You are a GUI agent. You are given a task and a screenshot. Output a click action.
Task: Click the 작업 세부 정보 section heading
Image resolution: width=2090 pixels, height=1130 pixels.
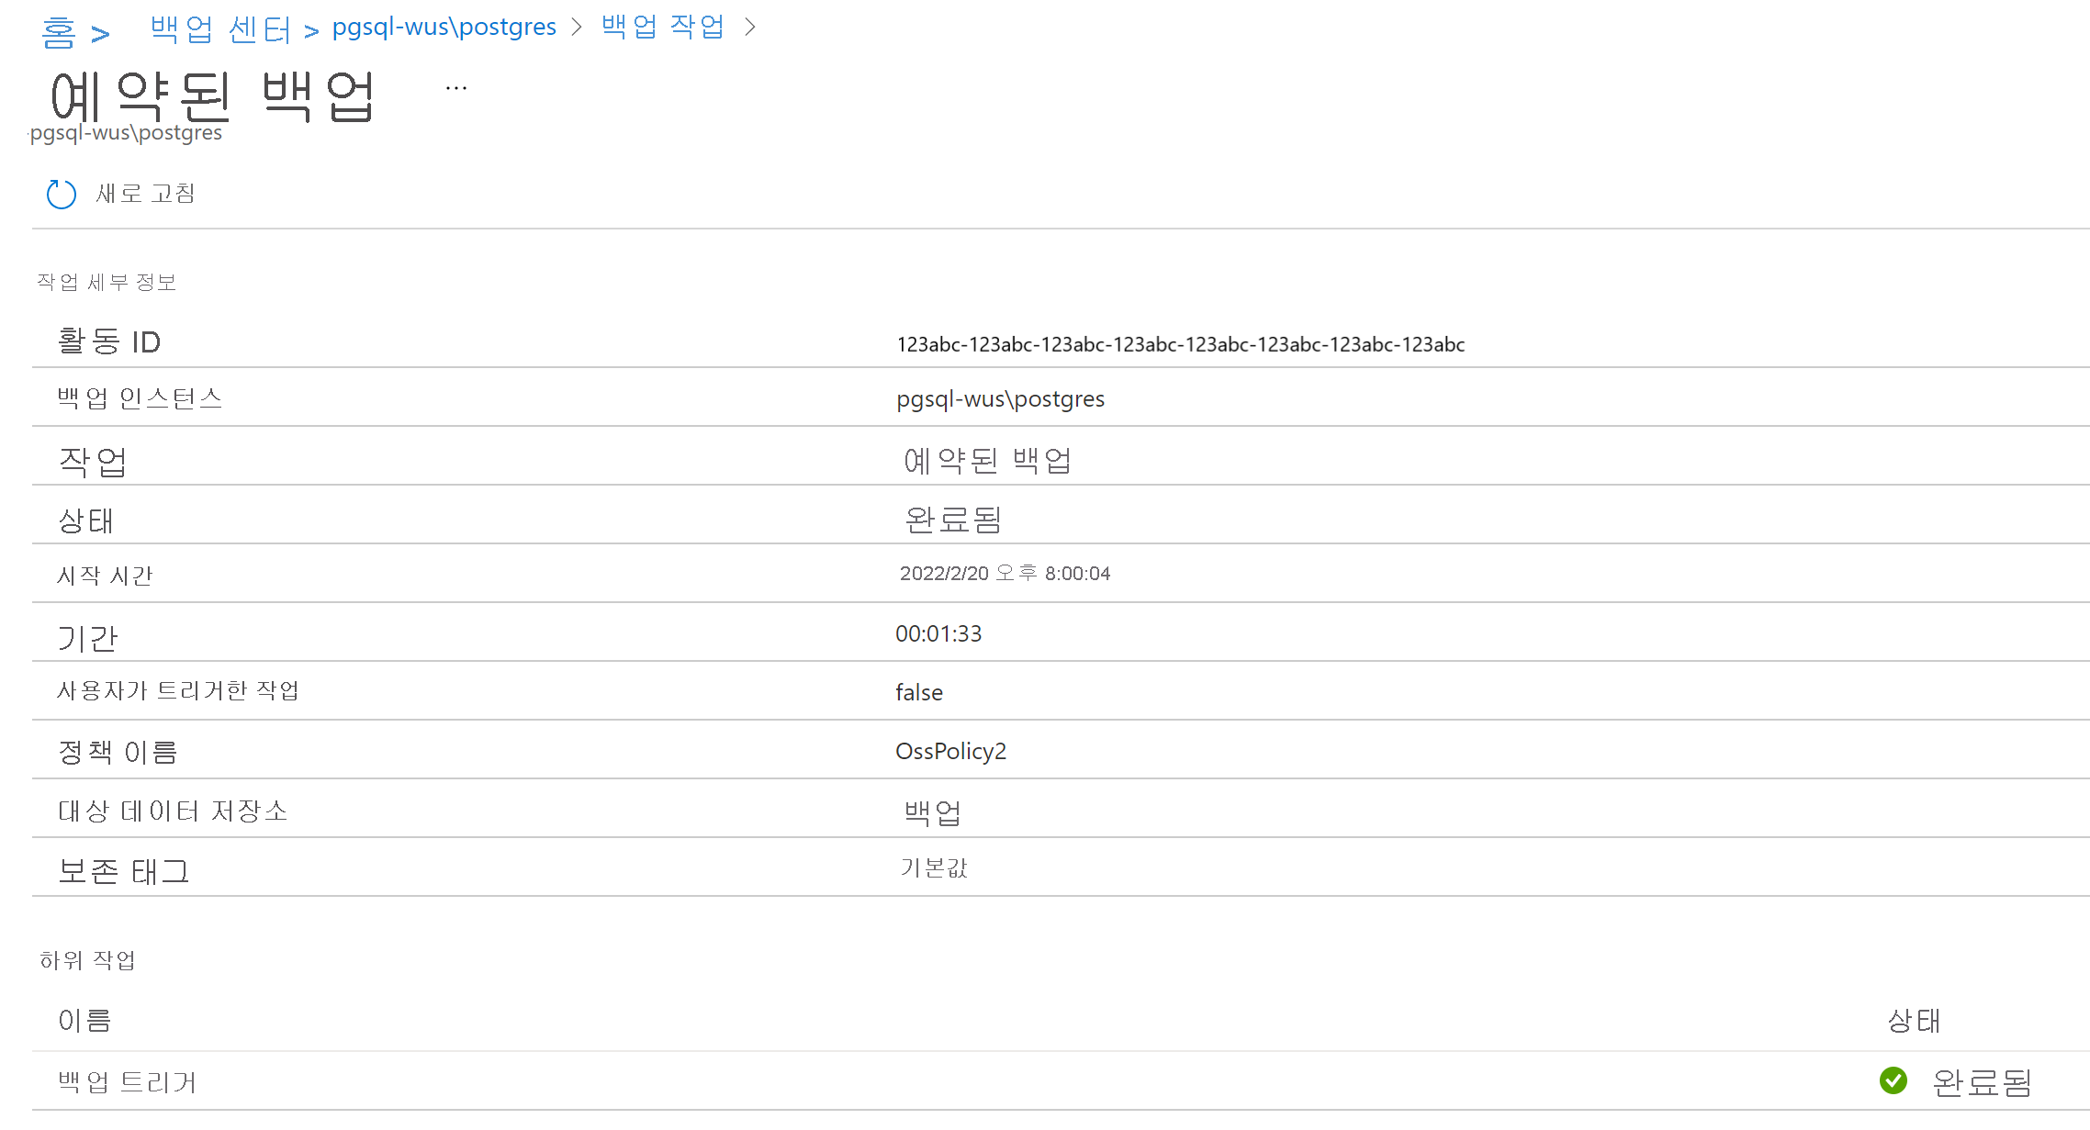tap(107, 282)
